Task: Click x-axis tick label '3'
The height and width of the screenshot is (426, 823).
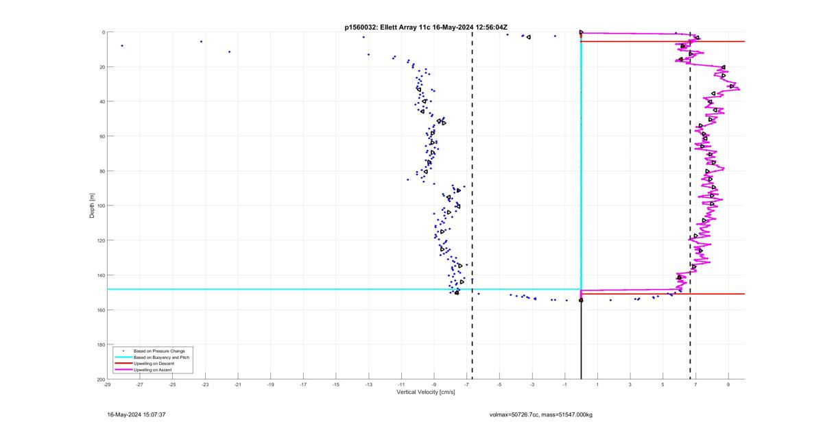Action: [630, 384]
